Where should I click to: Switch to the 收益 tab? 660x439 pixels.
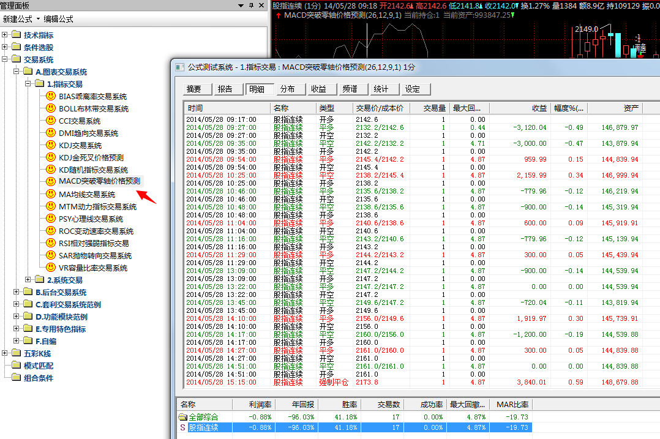pos(318,89)
